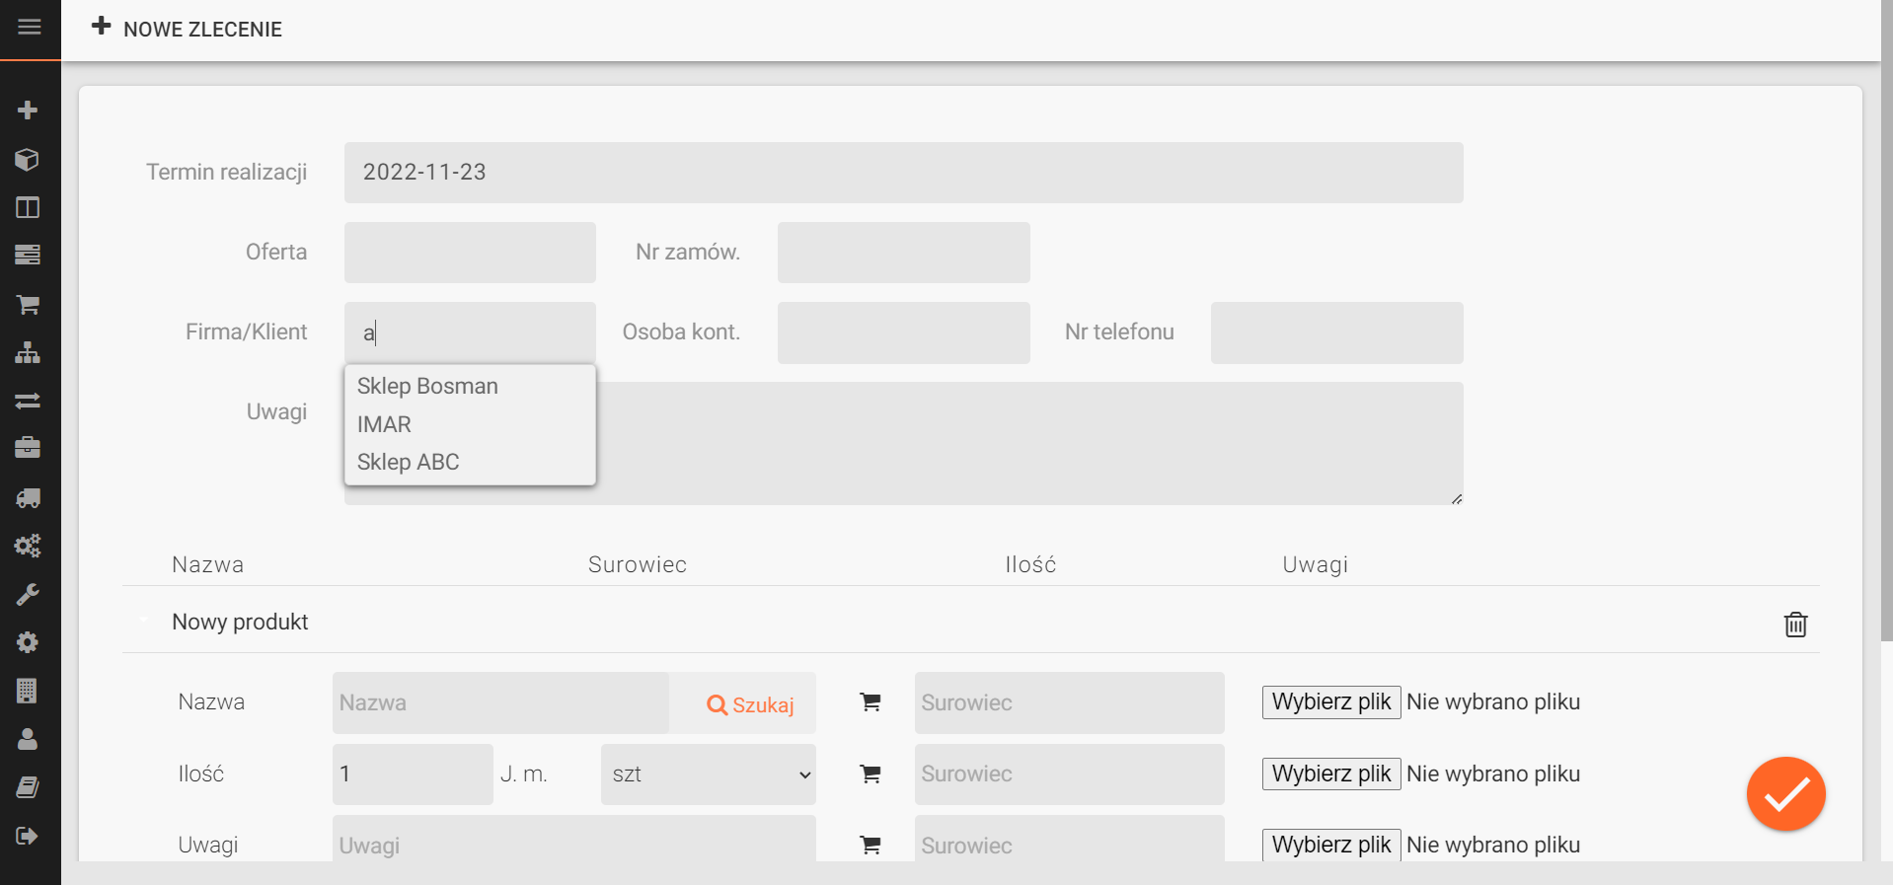Select Sklep Bosman from suggestions

(x=427, y=387)
